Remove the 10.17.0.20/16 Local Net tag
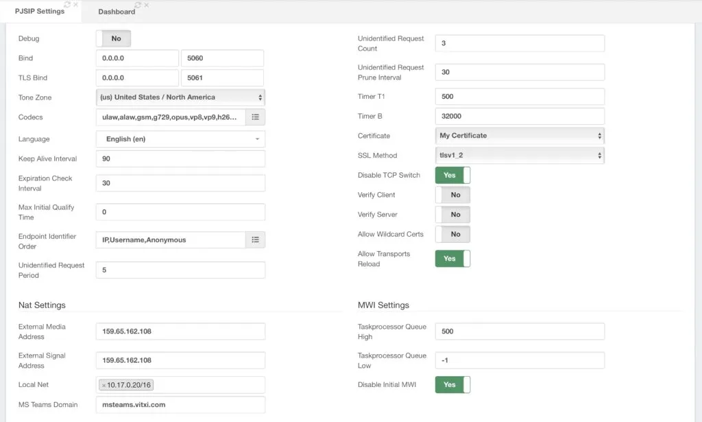 coord(104,385)
